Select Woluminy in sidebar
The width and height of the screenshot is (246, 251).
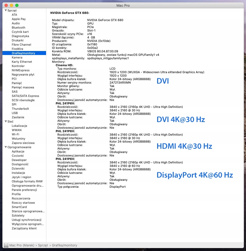click(18, 139)
